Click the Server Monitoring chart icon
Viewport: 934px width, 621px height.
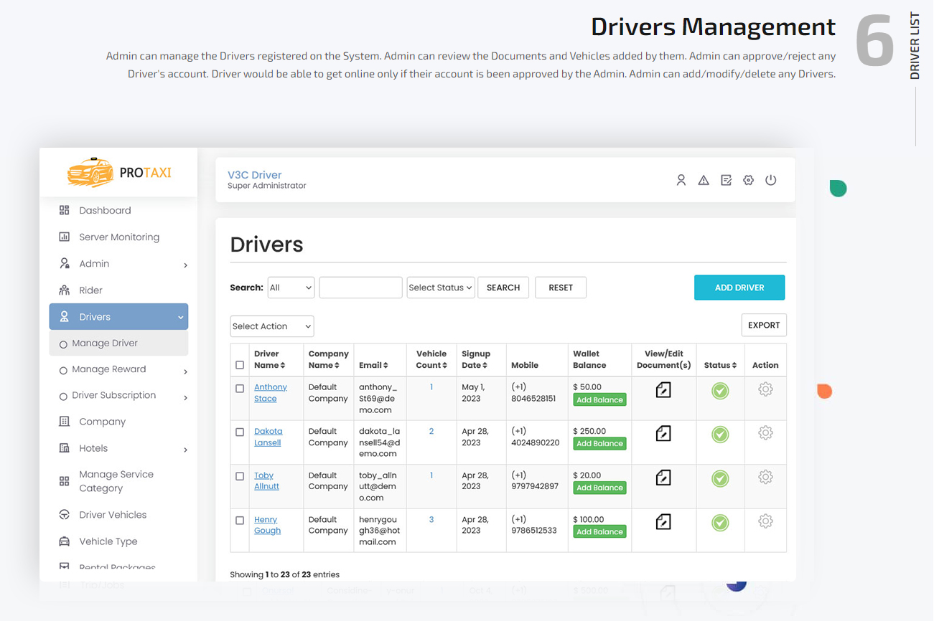pyautogui.click(x=64, y=237)
